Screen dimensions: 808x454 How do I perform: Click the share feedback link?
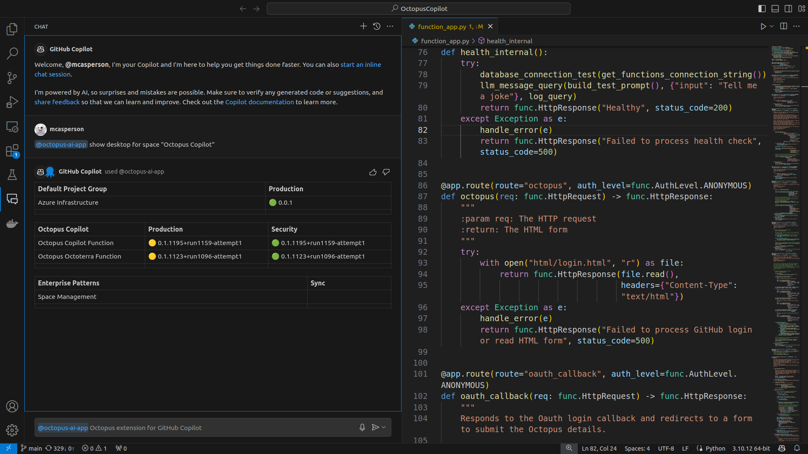point(57,102)
